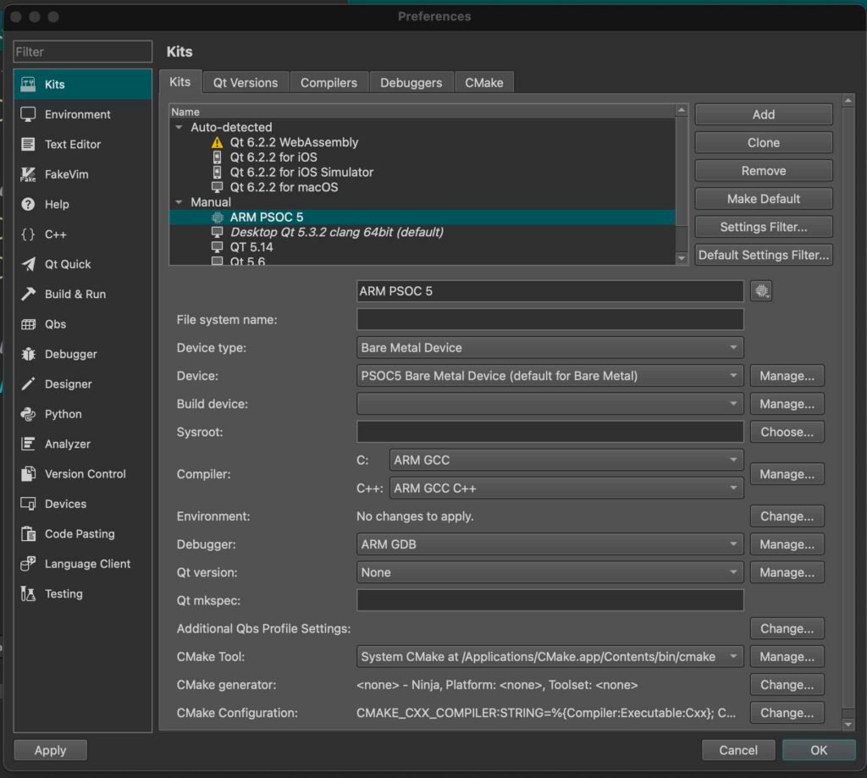Select the Python category icon
The image size is (867, 778).
click(x=28, y=414)
